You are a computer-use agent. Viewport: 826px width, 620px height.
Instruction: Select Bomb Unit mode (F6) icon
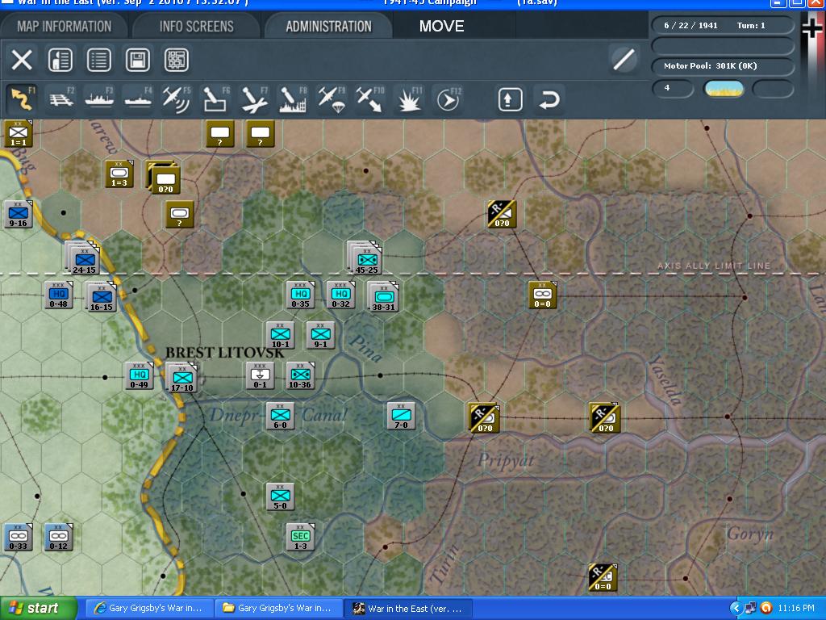click(215, 99)
